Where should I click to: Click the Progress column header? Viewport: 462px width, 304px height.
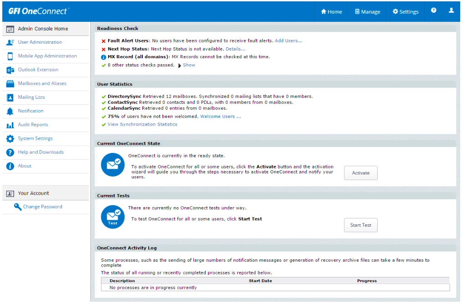click(x=367, y=281)
